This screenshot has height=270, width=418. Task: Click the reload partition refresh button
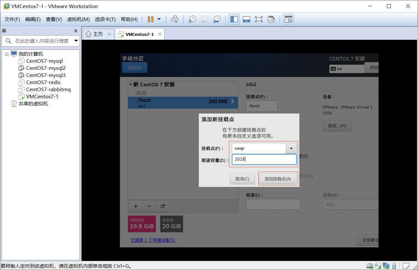pyautogui.click(x=163, y=206)
